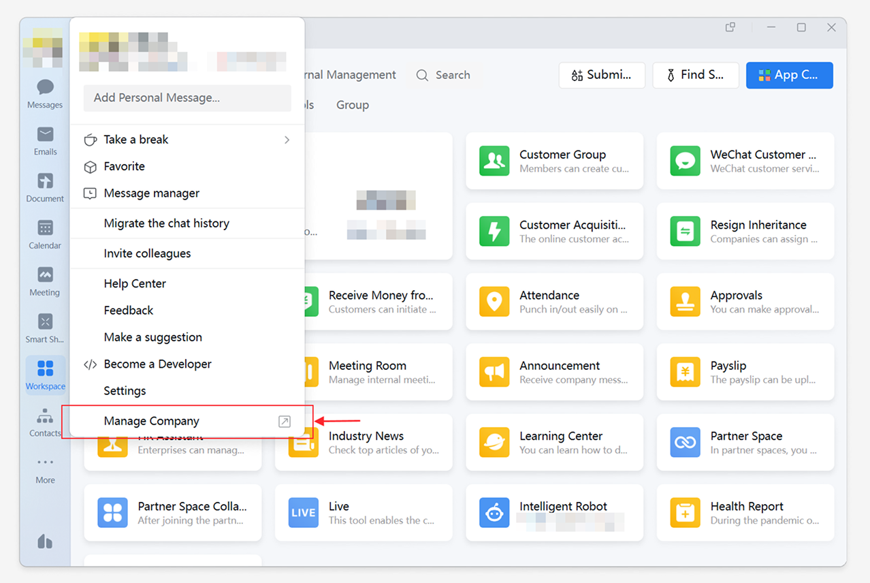Image resolution: width=870 pixels, height=583 pixels.
Task: Click Manage Company menu entry
Action: [x=187, y=422]
